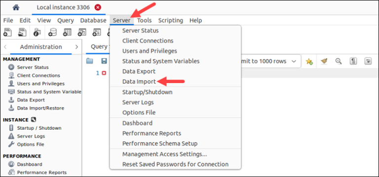Screen dimensions: 379x177
Task: Open the Help menu
Action: click(x=195, y=21)
